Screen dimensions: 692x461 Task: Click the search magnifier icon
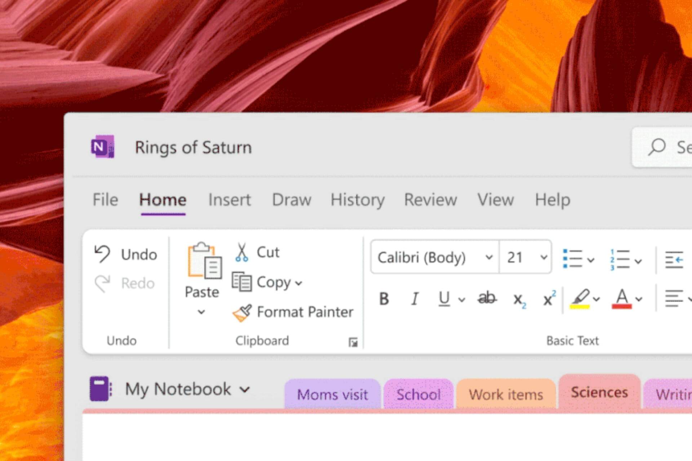point(657,147)
